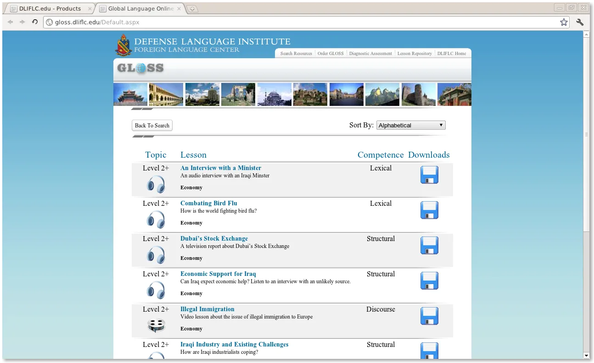The height and width of the screenshot is (363, 594).
Task: Click Structural competence for Dubai's Stock Exchange
Action: pyautogui.click(x=381, y=239)
